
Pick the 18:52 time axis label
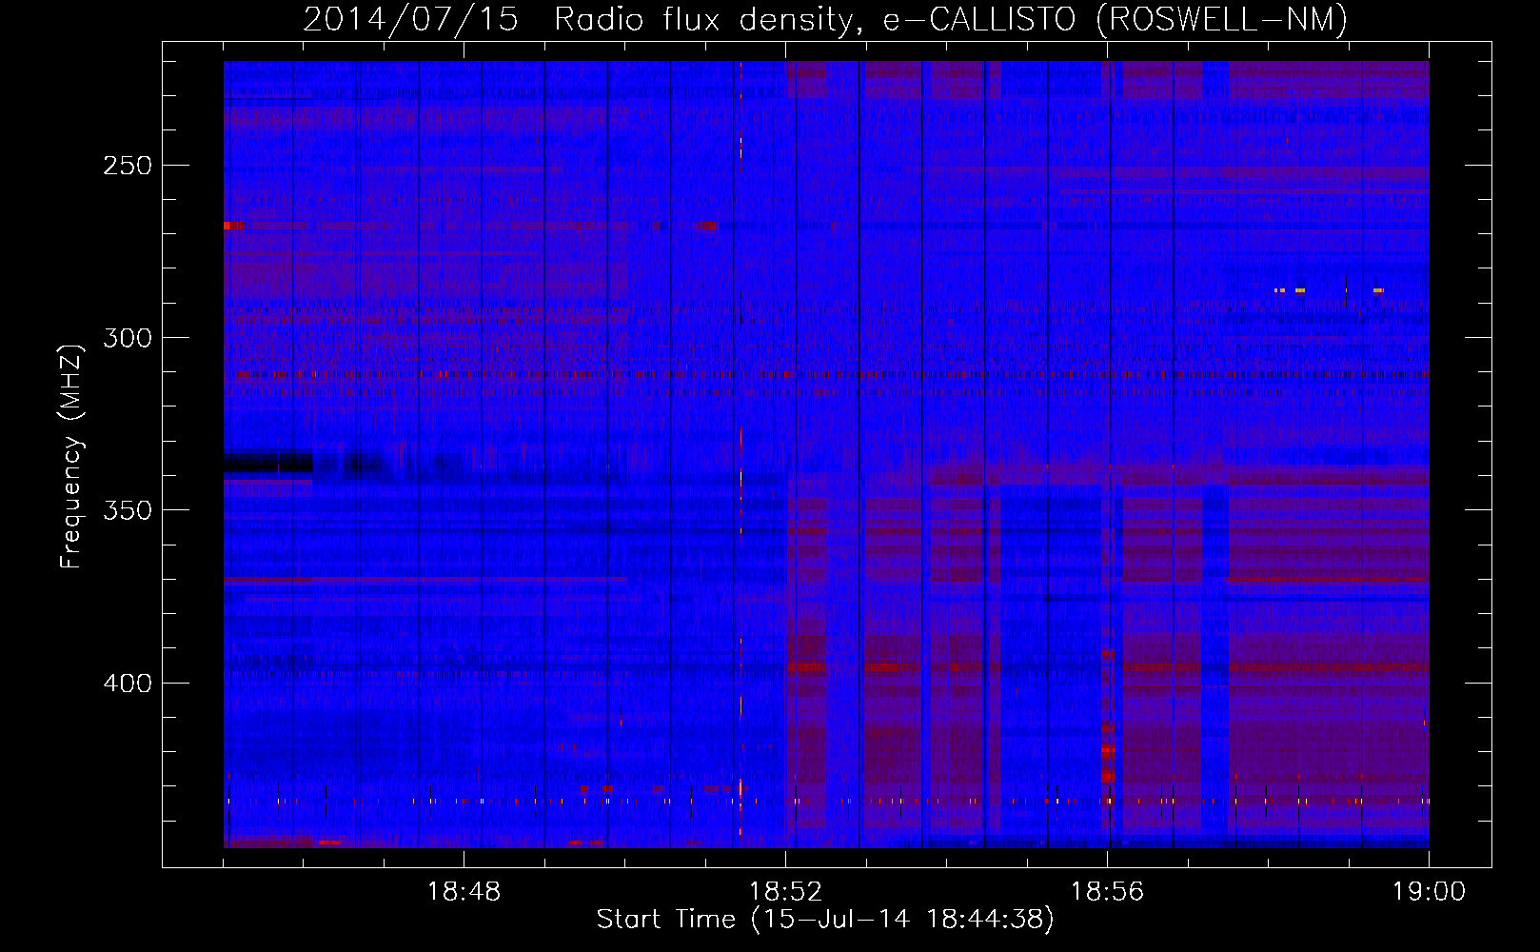785,892
